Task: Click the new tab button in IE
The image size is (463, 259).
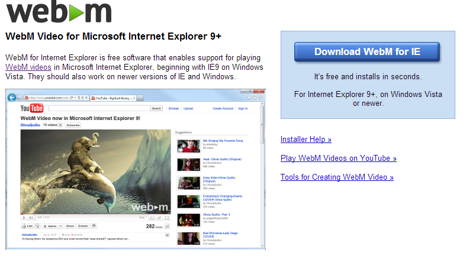Action: pos(140,98)
